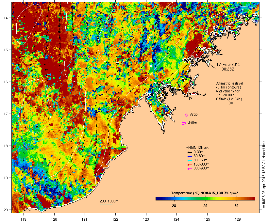
Task: Click the dark red end of the temperature colorbar
Action: tap(253, 198)
